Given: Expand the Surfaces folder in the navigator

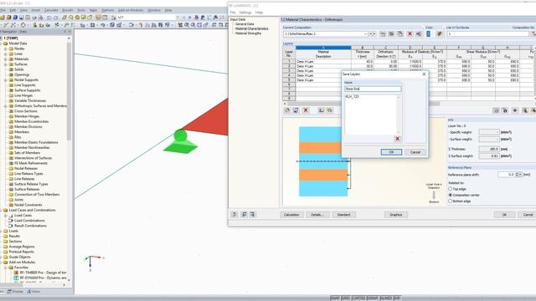Looking at the screenshot, I should tap(6, 64).
